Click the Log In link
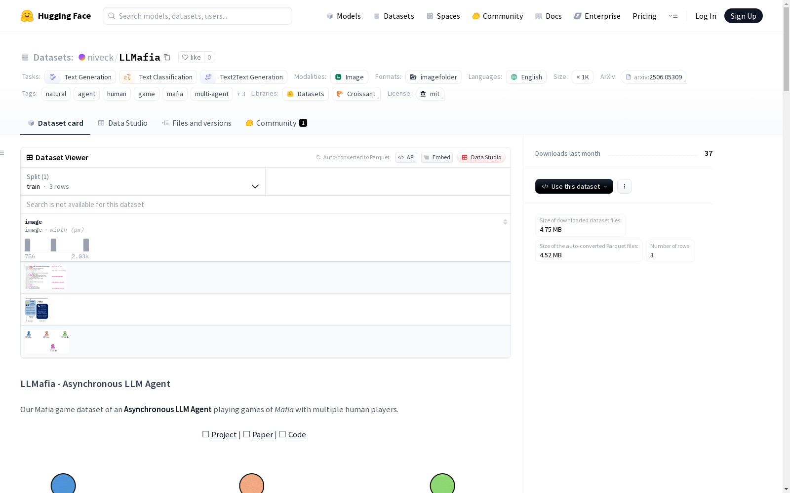This screenshot has height=493, width=790. (706, 16)
